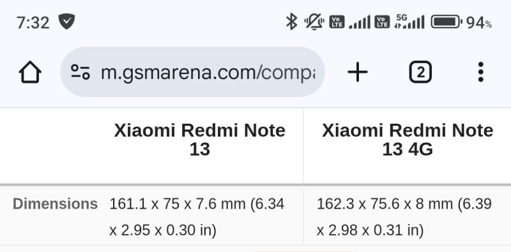Screen dimensions: 511x252
Task: Open Xiaomi Redmi Note 13 4G heading link
Action: pyautogui.click(x=408, y=140)
